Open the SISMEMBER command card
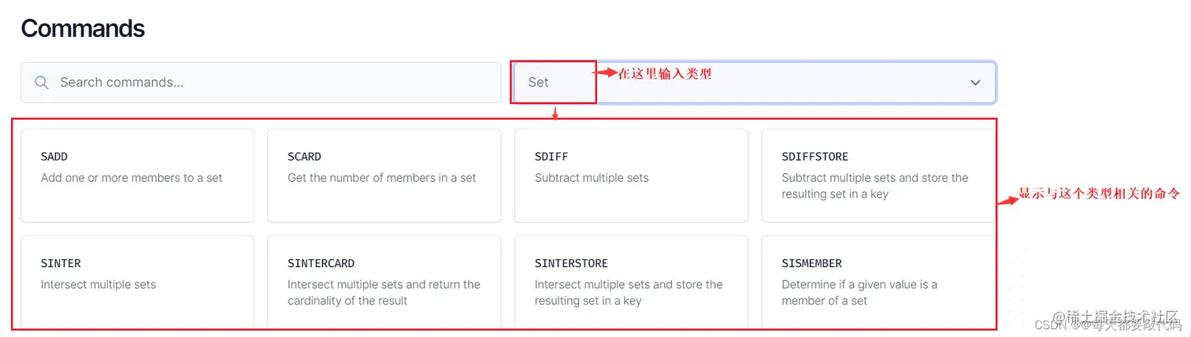The image size is (1191, 337). 877,281
